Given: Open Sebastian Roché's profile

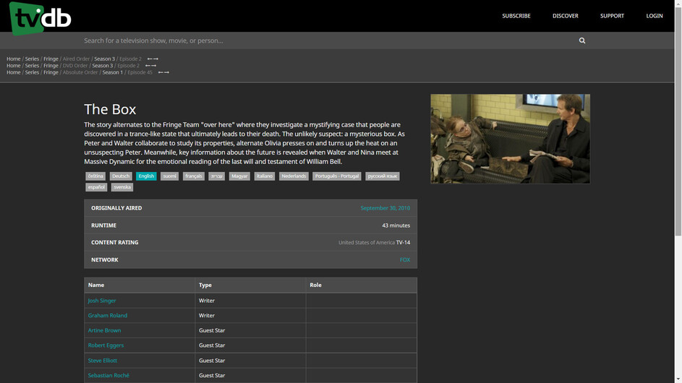Looking at the screenshot, I should [x=108, y=376].
